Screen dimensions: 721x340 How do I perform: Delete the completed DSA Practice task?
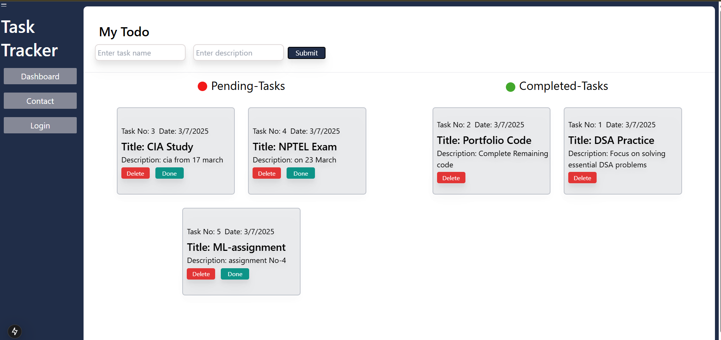coord(582,178)
